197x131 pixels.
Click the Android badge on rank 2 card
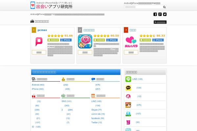[x=99, y=40]
